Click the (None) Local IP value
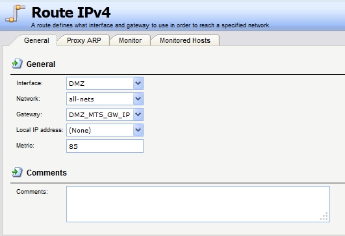 80,131
